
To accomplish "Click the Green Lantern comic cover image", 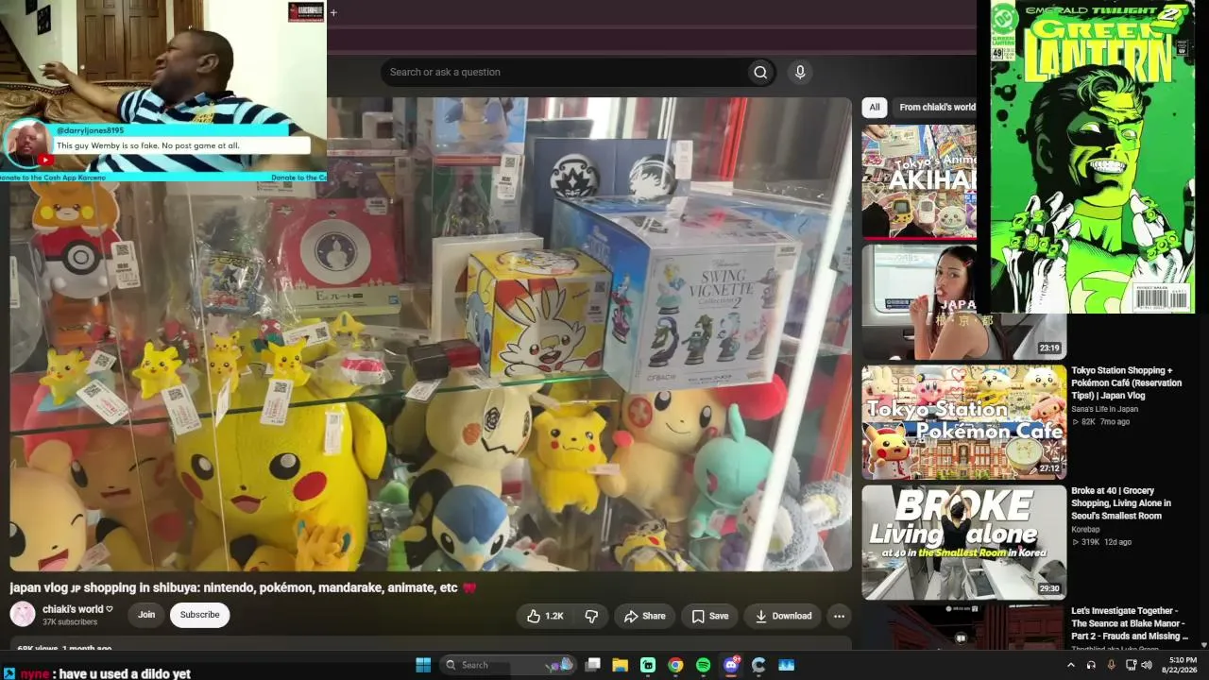I will tap(1093, 157).
